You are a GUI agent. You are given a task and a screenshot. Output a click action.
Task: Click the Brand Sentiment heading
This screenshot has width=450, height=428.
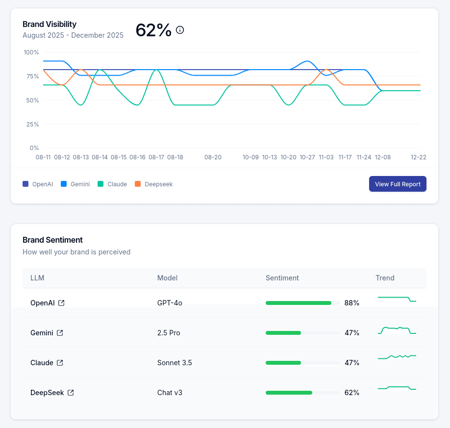pos(52,240)
